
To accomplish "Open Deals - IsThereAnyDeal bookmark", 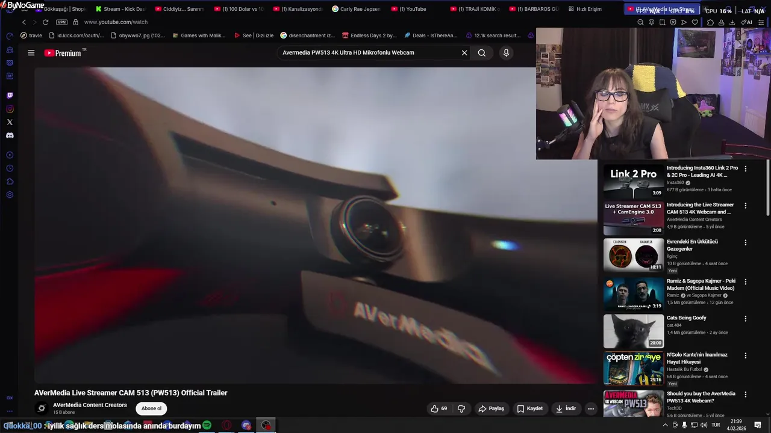I will coord(431,35).
